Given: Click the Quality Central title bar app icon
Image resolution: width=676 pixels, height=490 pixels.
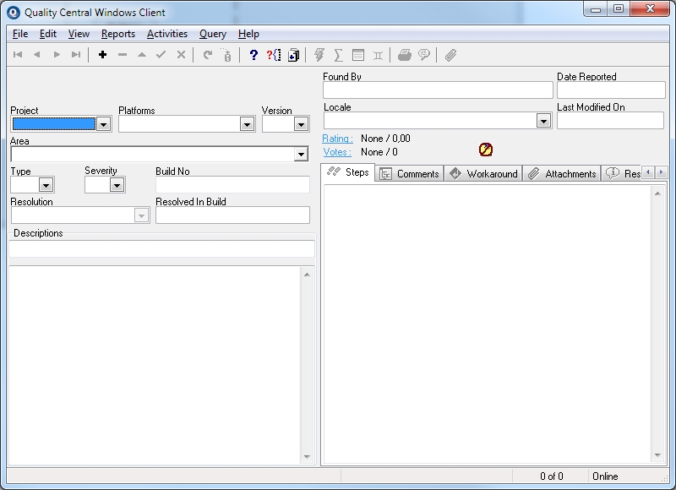Looking at the screenshot, I should click(x=14, y=13).
